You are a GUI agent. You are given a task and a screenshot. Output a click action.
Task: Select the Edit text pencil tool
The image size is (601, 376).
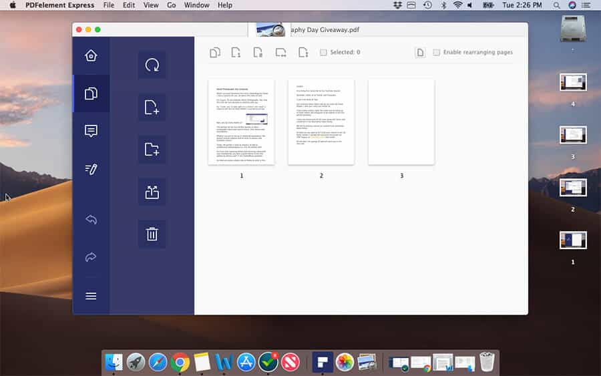pos(91,169)
